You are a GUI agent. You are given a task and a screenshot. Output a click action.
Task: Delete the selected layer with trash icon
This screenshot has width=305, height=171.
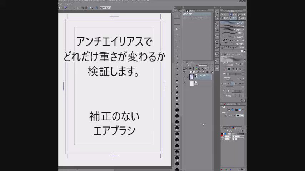[212, 72]
